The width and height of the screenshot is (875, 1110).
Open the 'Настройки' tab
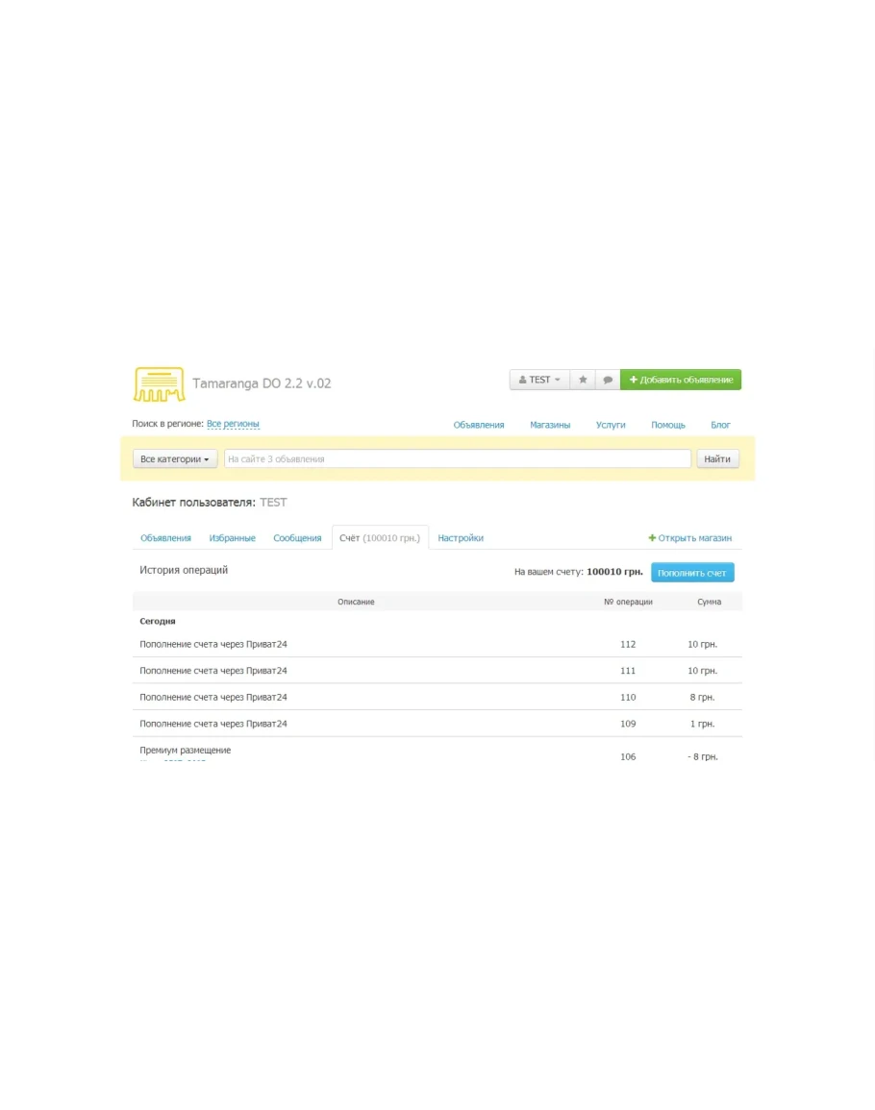point(461,538)
